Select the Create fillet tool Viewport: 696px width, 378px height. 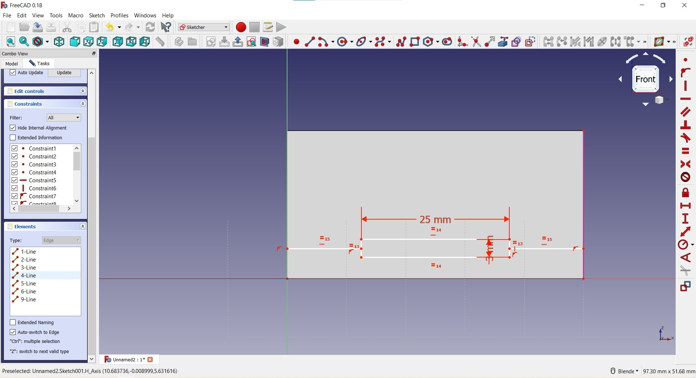point(462,42)
